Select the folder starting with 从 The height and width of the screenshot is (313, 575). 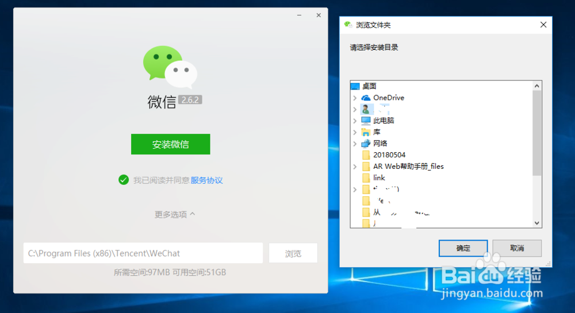click(x=401, y=212)
